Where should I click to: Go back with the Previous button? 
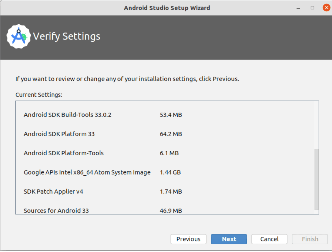click(x=188, y=239)
